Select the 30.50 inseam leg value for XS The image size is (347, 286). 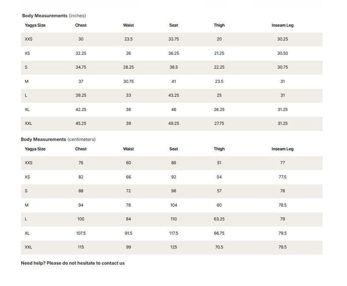tap(282, 53)
